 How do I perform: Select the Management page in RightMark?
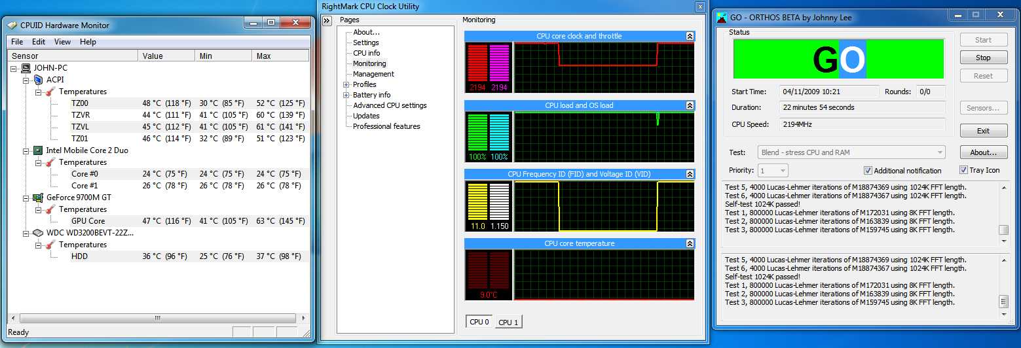click(x=373, y=74)
